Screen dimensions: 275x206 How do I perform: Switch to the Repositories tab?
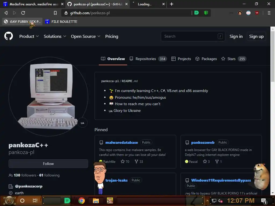coord(148,59)
